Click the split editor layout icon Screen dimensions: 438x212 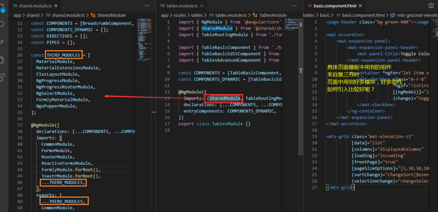(x=431, y=6)
